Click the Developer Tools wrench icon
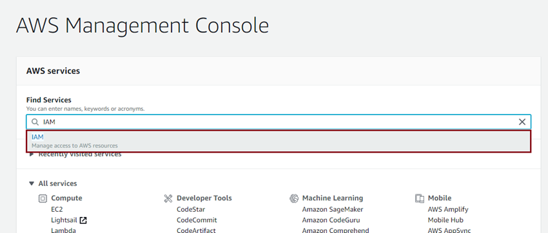The width and height of the screenshot is (548, 233). pyautogui.click(x=168, y=198)
